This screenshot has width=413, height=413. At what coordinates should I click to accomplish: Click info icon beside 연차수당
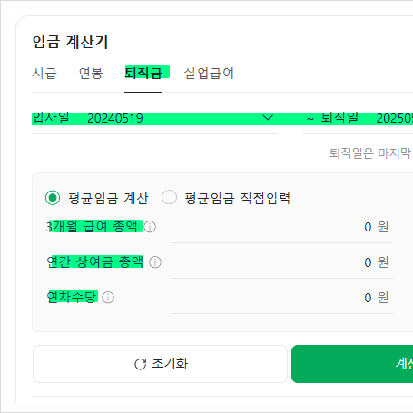[x=108, y=298]
